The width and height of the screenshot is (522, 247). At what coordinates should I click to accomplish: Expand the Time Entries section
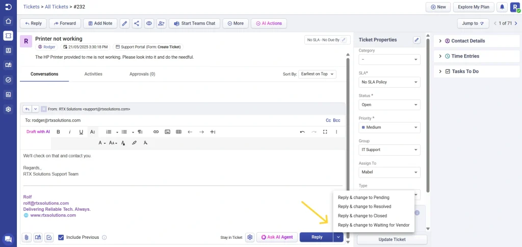(477, 56)
